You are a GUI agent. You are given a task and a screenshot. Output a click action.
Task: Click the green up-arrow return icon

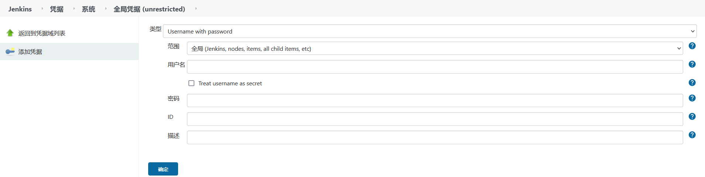click(x=10, y=33)
